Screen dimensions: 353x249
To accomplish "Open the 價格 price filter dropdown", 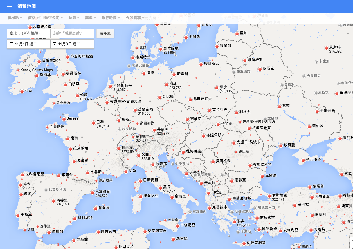I will [x=33, y=18].
